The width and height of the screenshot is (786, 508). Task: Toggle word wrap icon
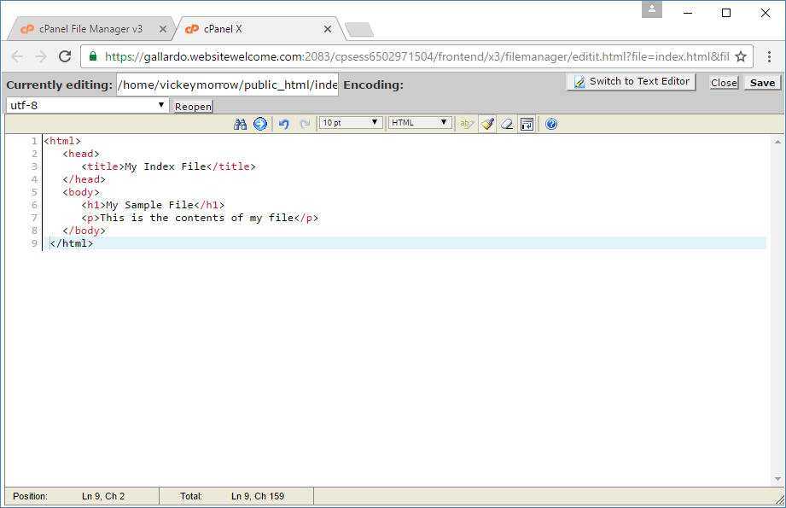pyautogui.click(x=527, y=124)
